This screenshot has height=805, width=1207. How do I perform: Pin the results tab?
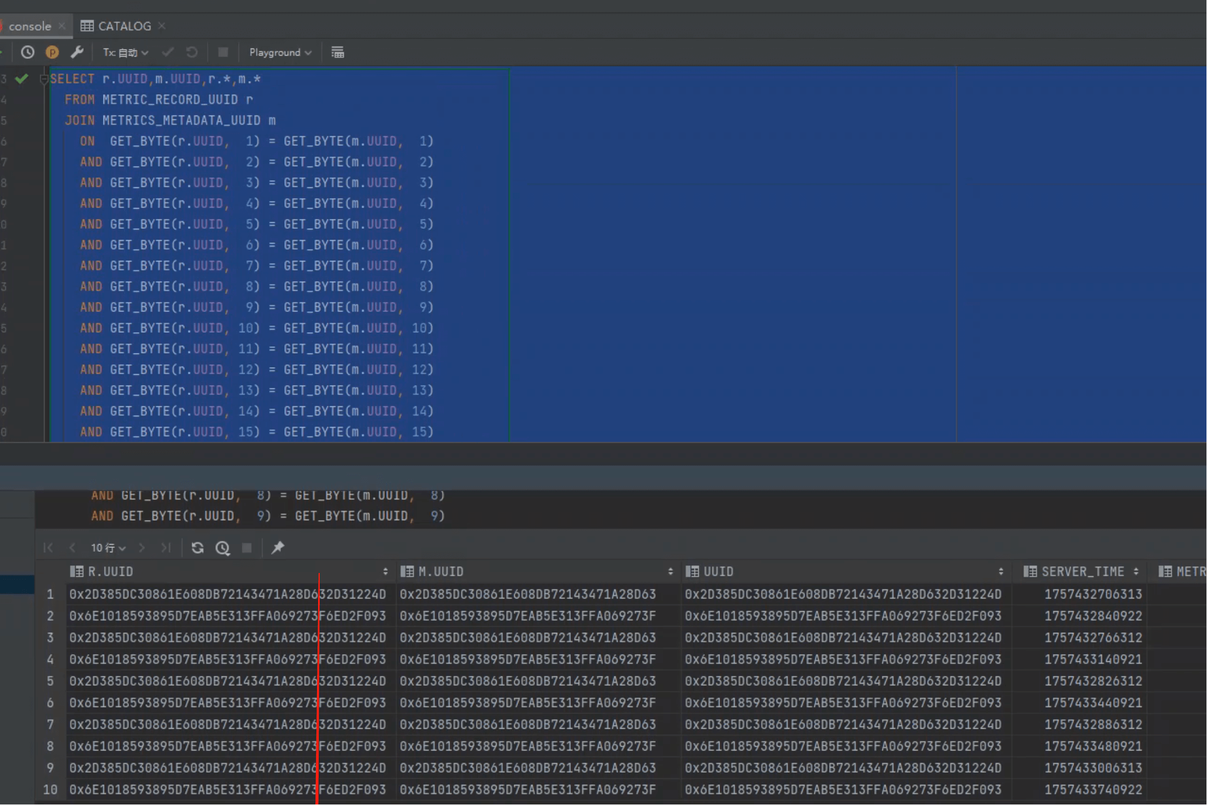coord(278,547)
